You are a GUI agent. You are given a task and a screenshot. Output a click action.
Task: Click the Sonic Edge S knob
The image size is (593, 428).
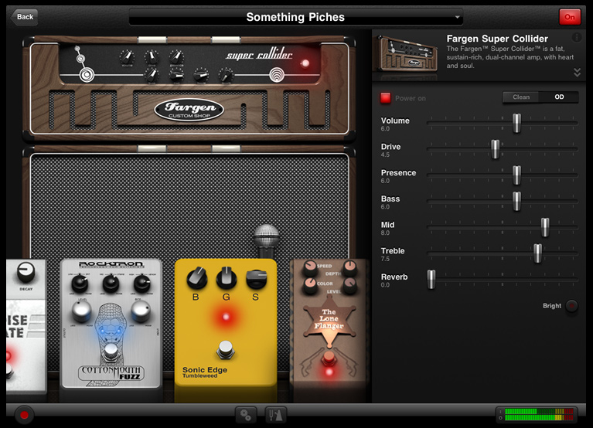257,279
